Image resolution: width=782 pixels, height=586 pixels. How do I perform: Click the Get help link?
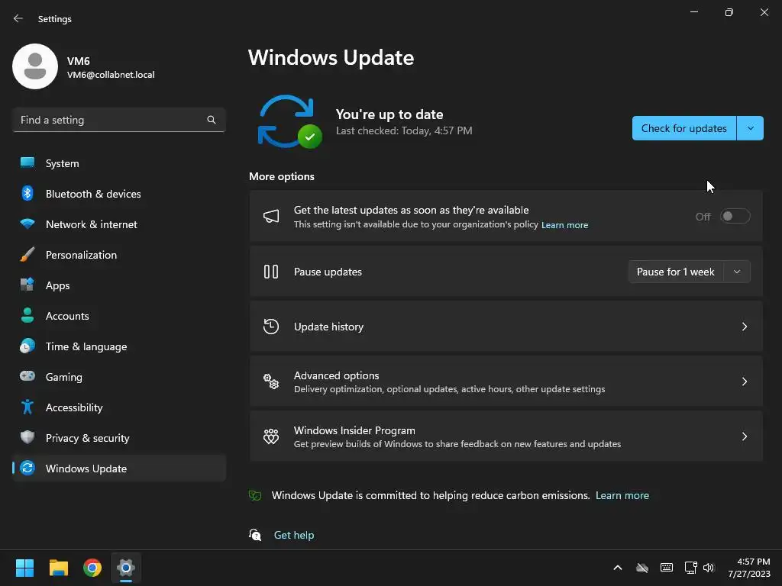tap(294, 535)
